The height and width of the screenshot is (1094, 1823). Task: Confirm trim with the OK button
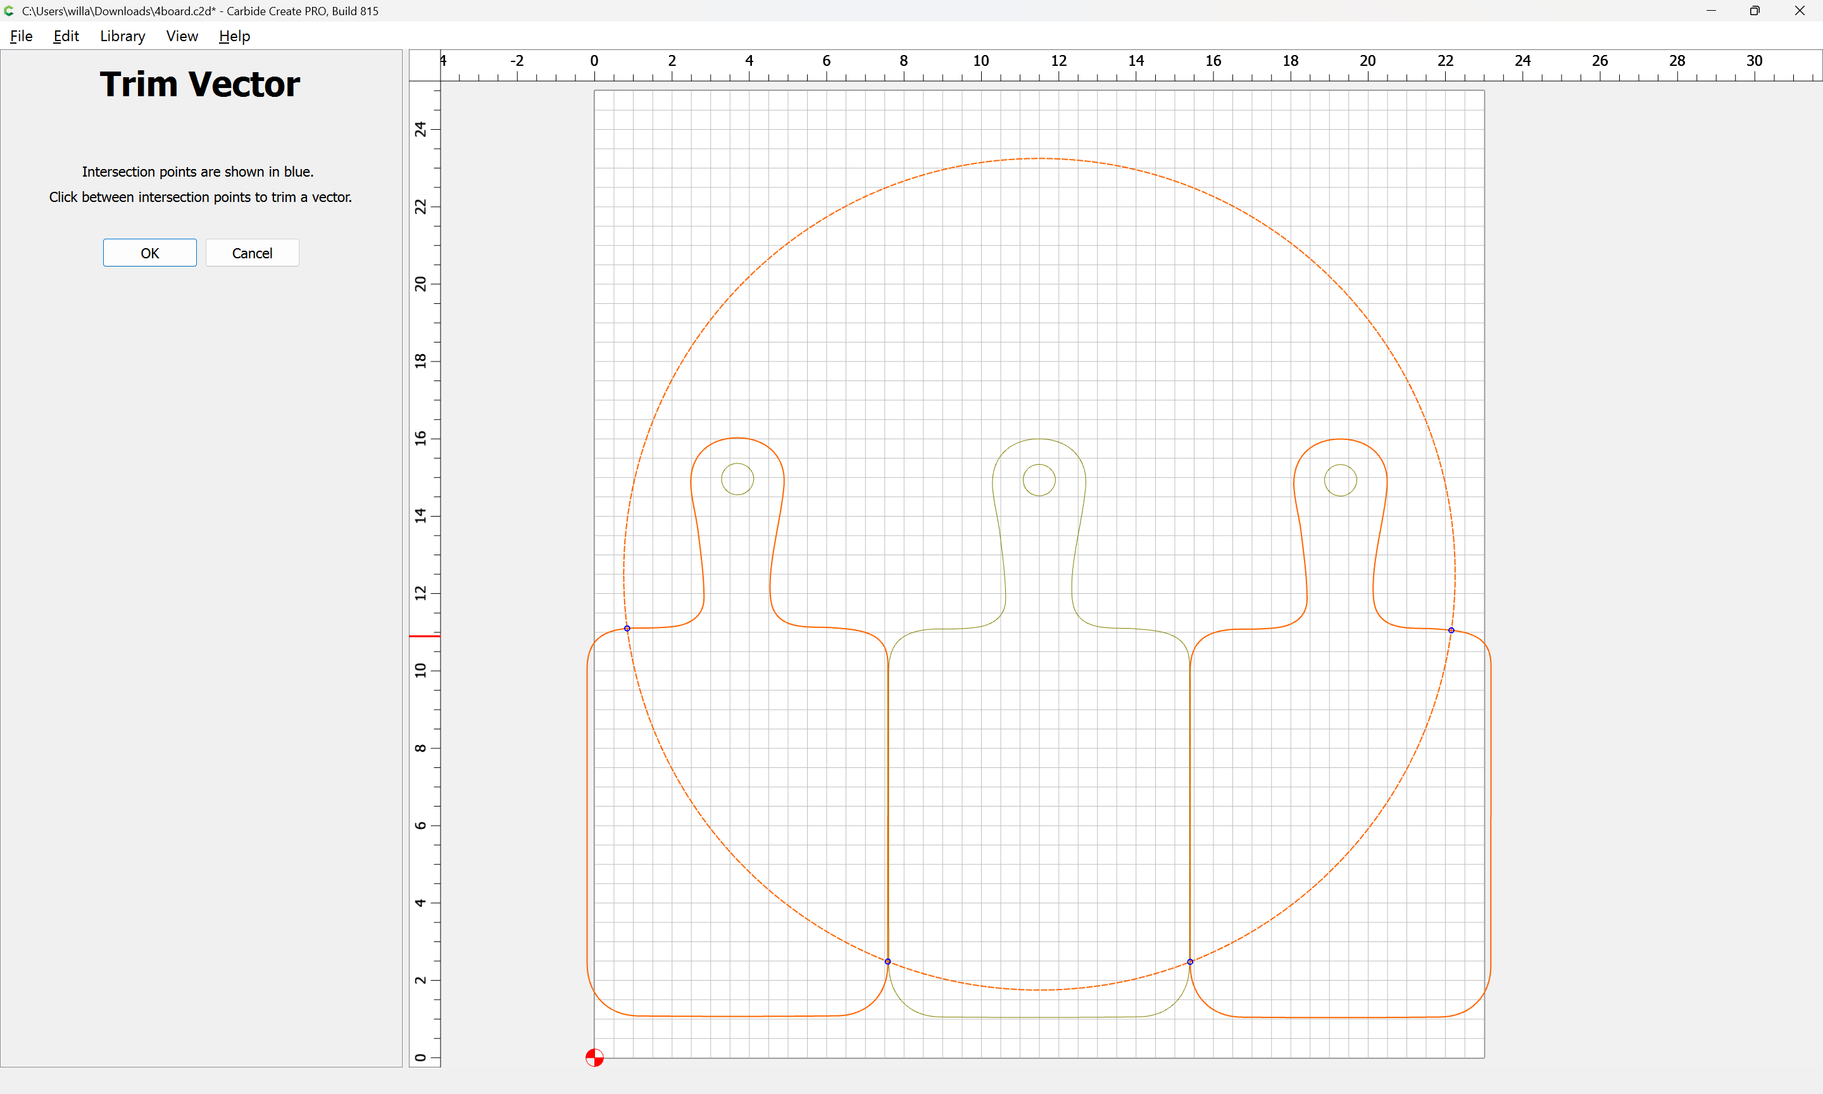tap(149, 253)
